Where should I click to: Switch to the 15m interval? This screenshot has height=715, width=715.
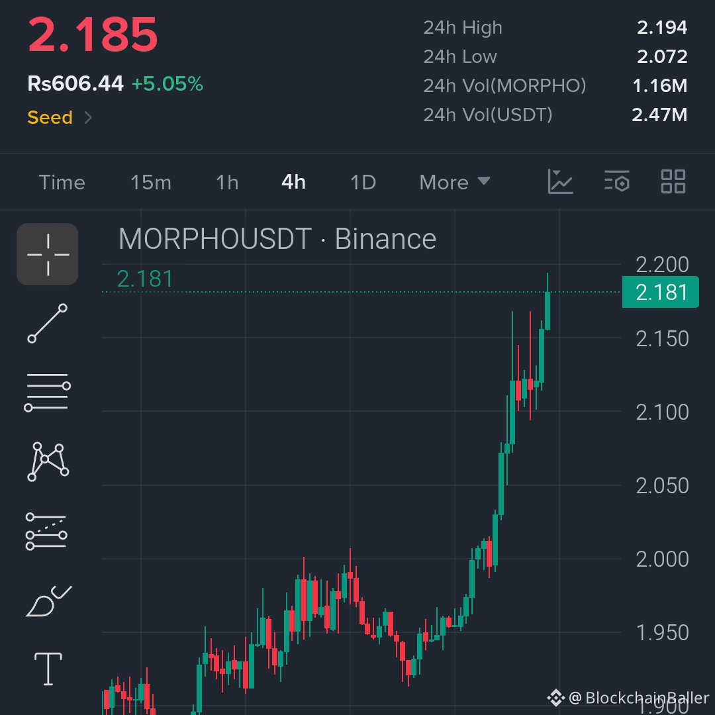(151, 183)
